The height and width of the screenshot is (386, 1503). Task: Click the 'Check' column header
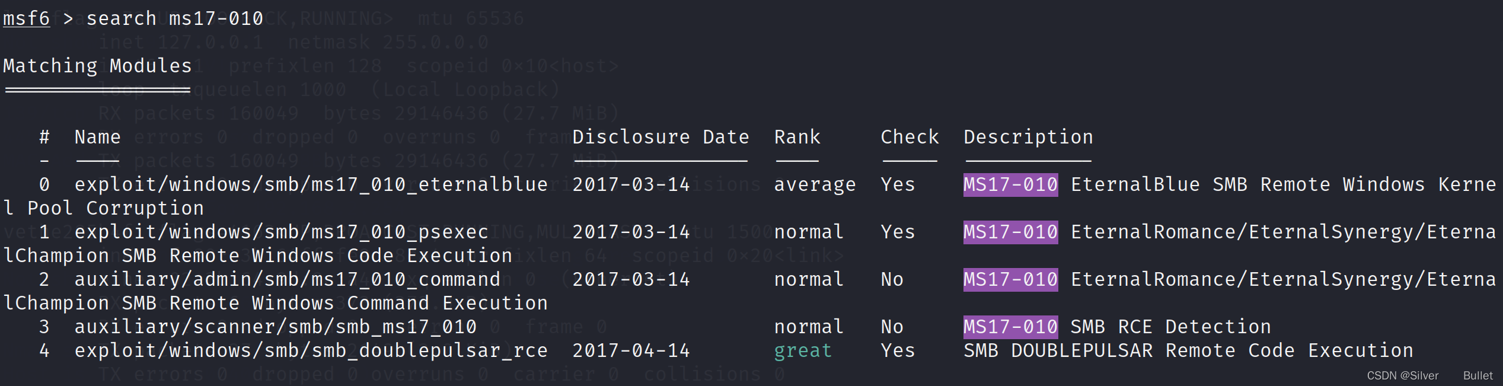pyautogui.click(x=910, y=137)
